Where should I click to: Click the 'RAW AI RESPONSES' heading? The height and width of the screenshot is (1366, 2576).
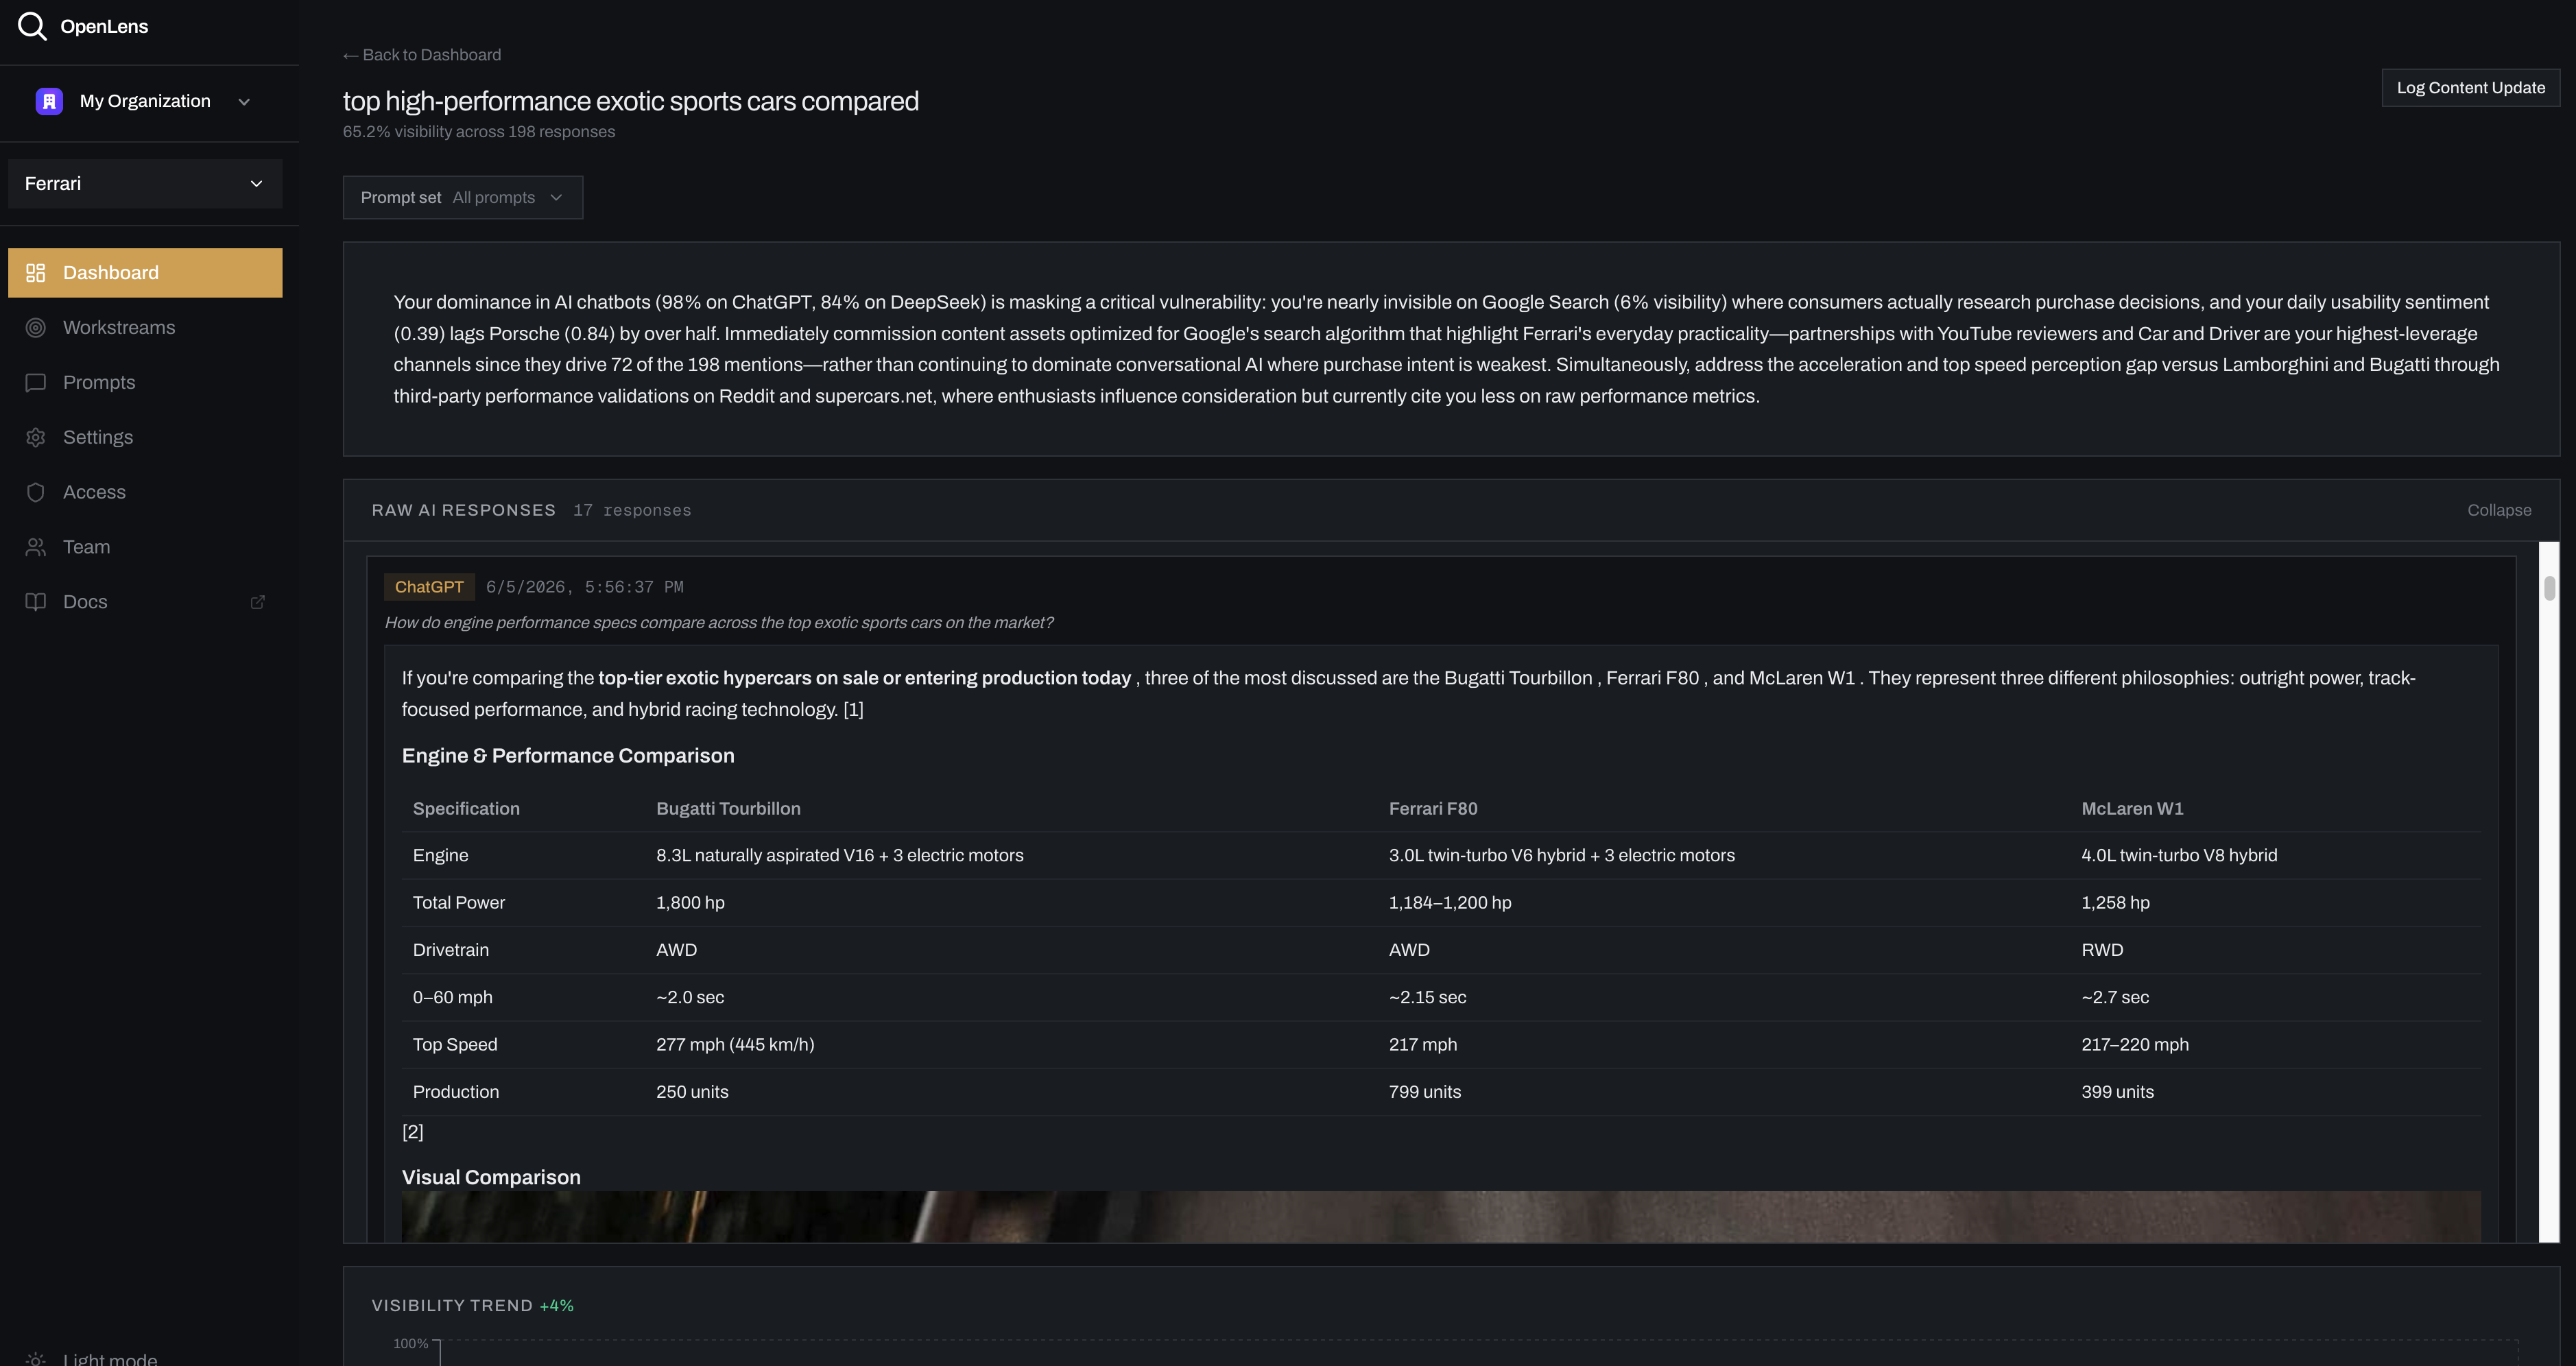[x=464, y=510]
